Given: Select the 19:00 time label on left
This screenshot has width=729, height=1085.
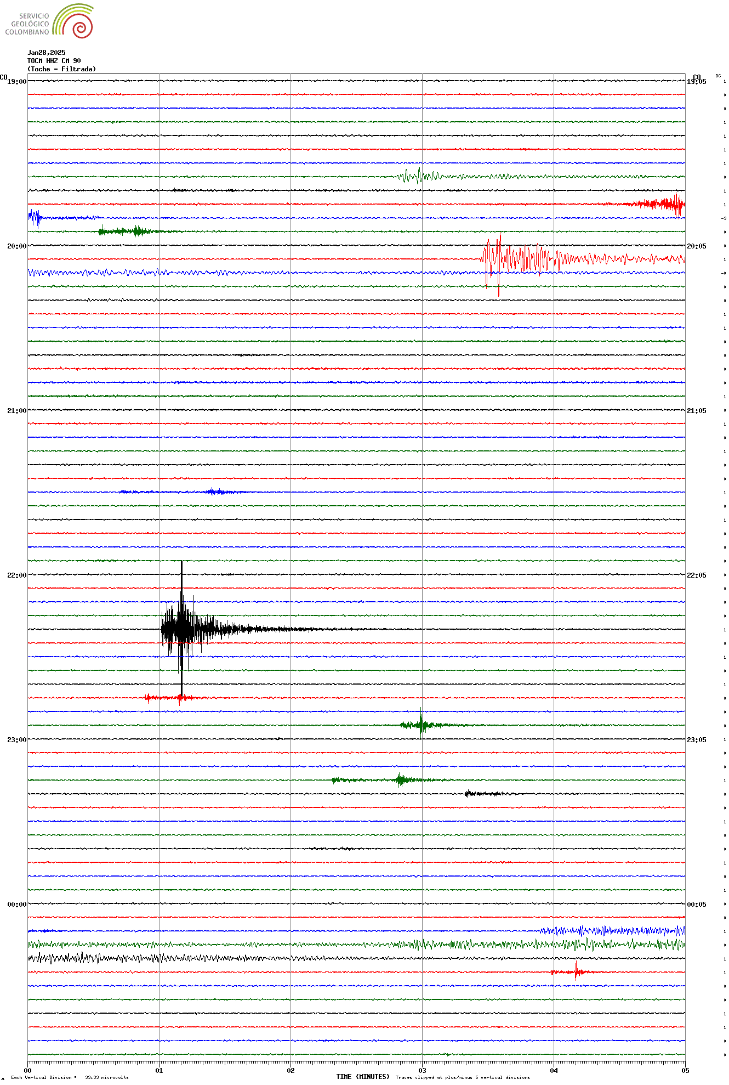Looking at the screenshot, I should coord(16,82).
